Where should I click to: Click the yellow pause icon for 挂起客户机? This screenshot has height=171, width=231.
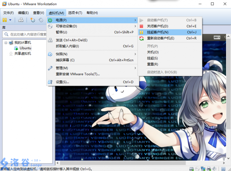coord(141,32)
